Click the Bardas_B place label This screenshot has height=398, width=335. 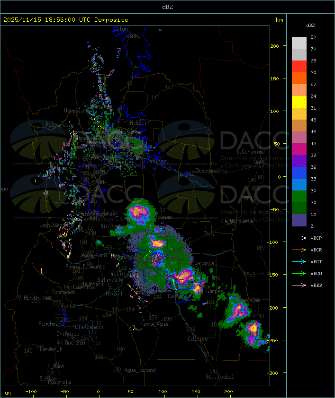pos(51,349)
